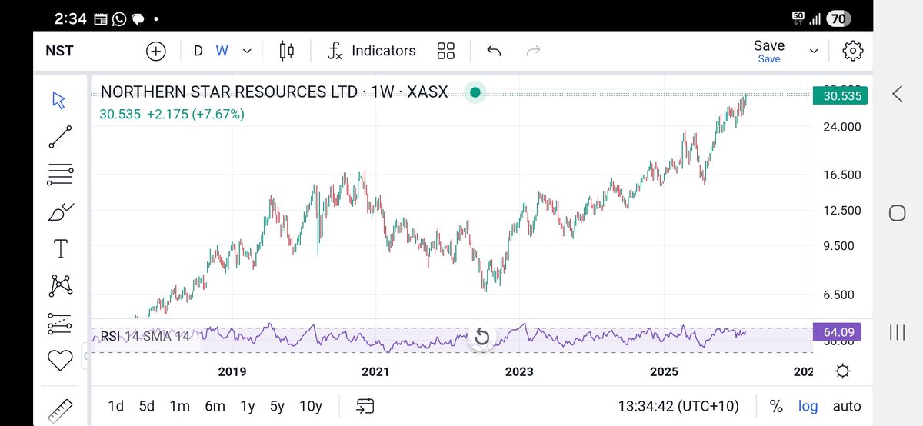The height and width of the screenshot is (426, 923).
Task: Select the 1y date range
Action: click(248, 406)
